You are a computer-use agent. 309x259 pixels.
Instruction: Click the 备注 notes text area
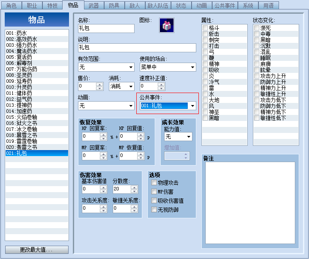click(x=250, y=203)
